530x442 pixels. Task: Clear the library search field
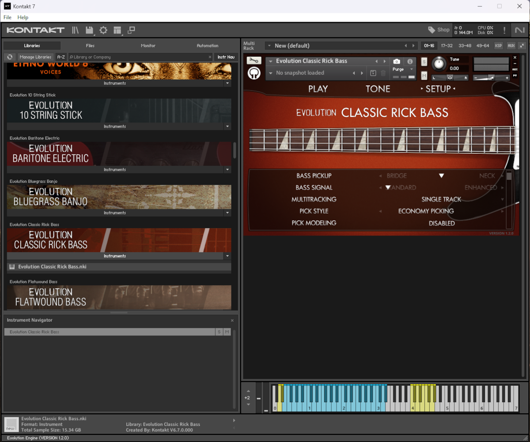pos(210,57)
